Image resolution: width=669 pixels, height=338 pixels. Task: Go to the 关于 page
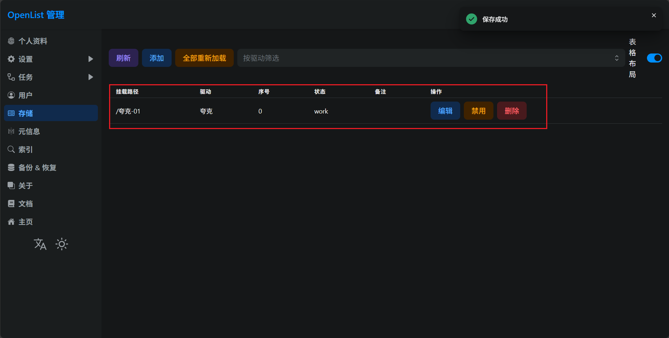(x=25, y=186)
